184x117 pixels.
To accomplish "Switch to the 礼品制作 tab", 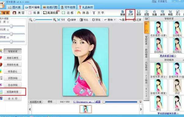I will click(86, 7).
